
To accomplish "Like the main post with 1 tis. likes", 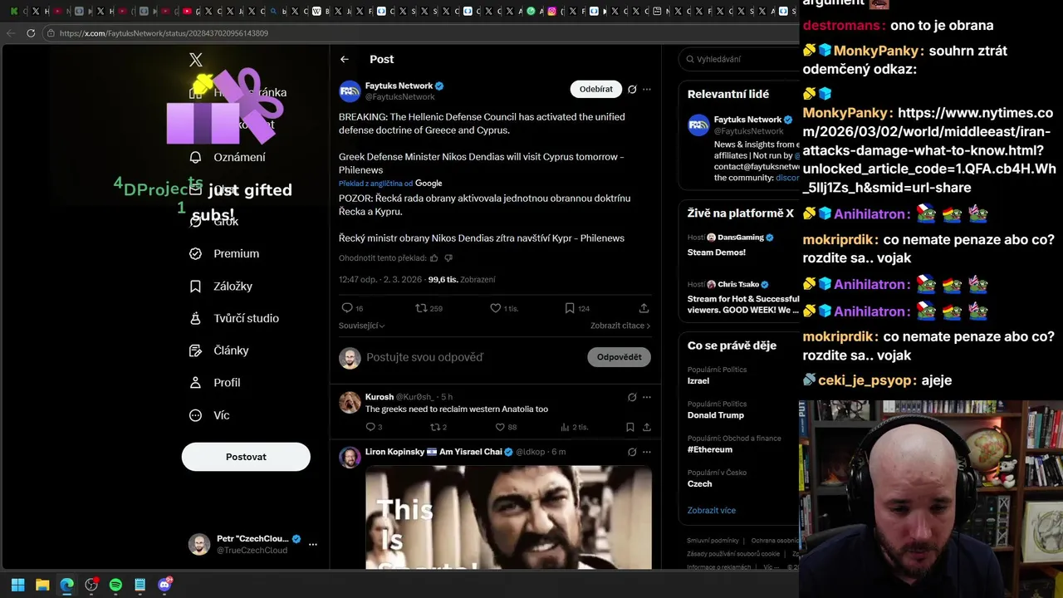I will tap(496, 308).
